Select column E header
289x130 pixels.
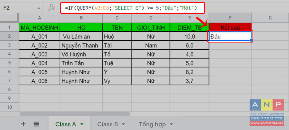pos(189,18)
